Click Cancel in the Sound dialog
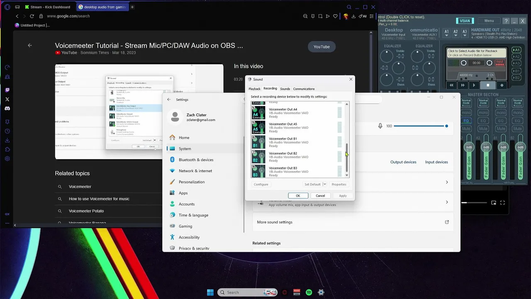 [x=320, y=196]
